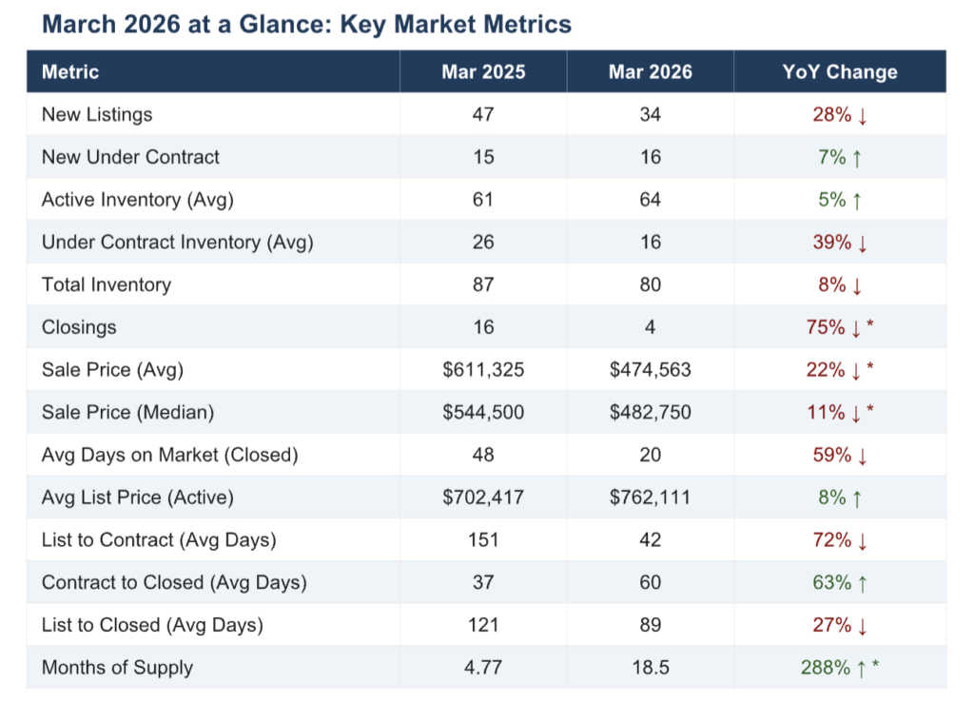
Task: Click the Avg List Price (Active) label
Action: (x=138, y=498)
